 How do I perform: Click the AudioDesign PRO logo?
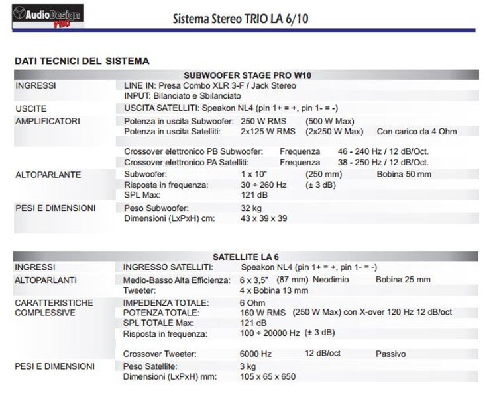[48, 16]
